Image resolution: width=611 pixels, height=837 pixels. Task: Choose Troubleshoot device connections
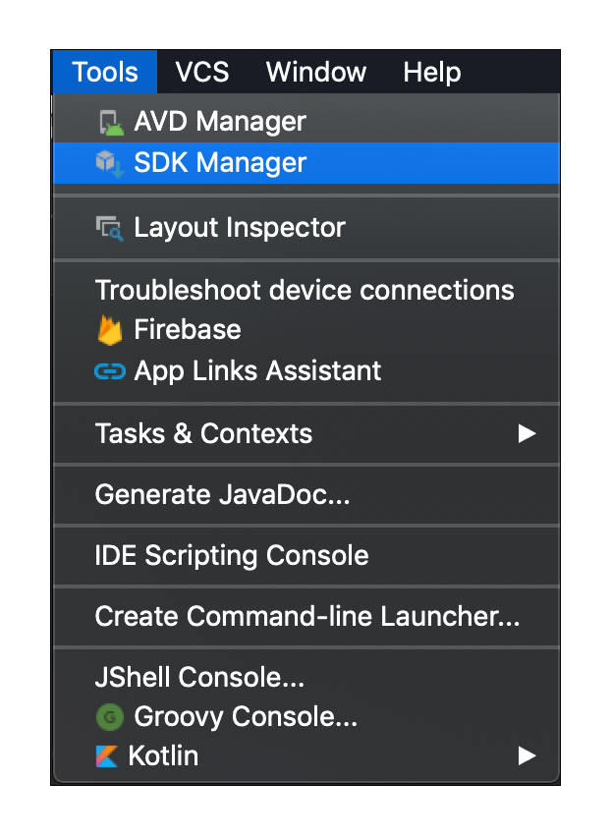tap(306, 291)
